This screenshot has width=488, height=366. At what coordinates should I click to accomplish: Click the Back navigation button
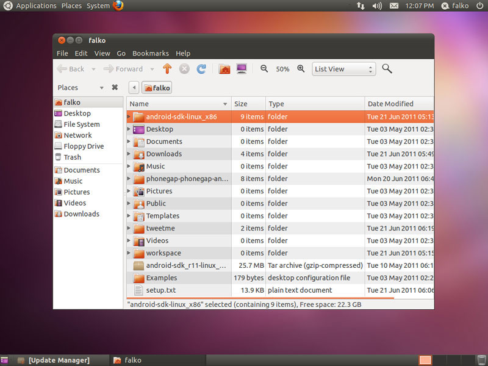pyautogui.click(x=71, y=69)
